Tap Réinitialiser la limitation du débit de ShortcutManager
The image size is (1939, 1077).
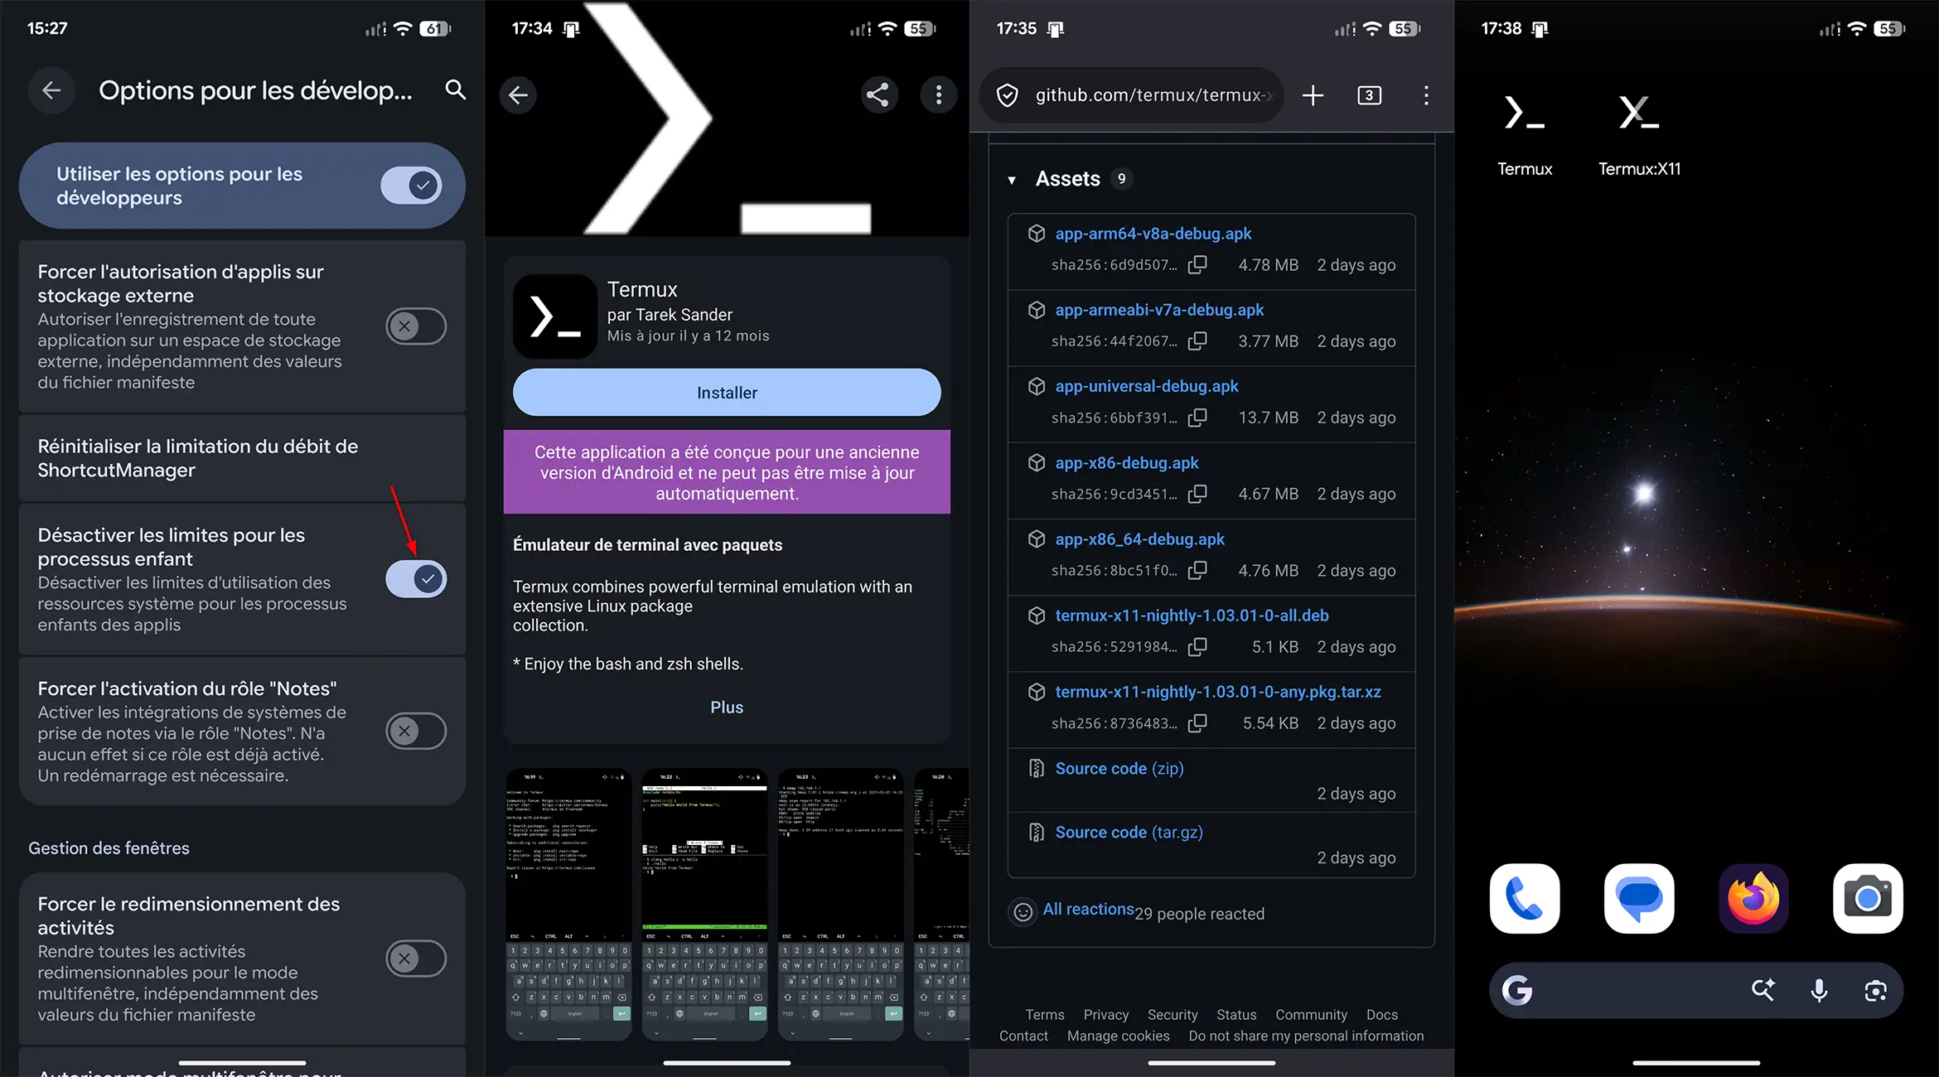[x=242, y=458]
